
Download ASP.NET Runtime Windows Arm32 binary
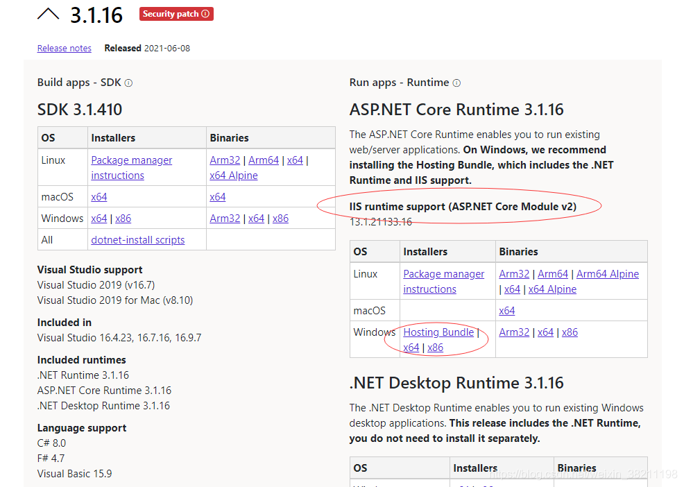coord(514,332)
